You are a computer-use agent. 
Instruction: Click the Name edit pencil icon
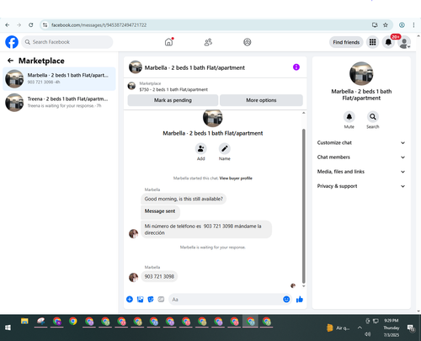coord(225,149)
